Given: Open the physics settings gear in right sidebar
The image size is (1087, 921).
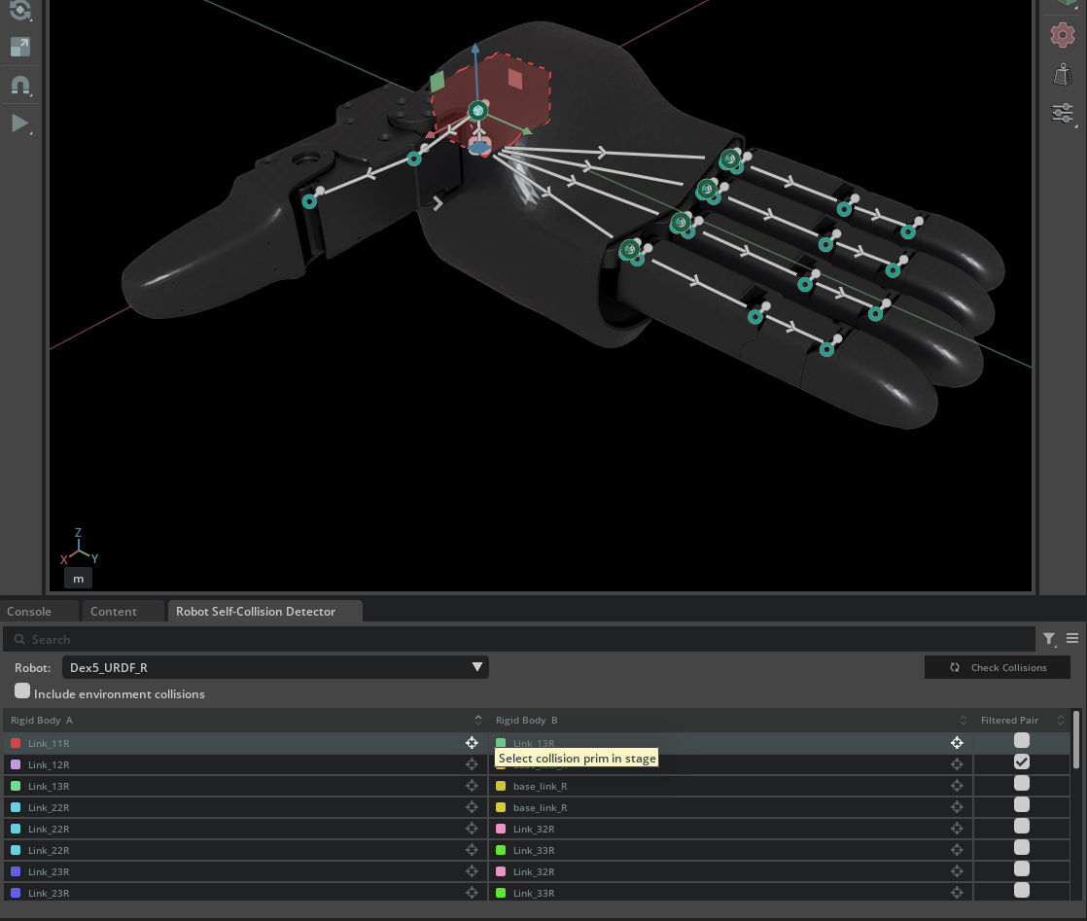Looking at the screenshot, I should pyautogui.click(x=1062, y=35).
